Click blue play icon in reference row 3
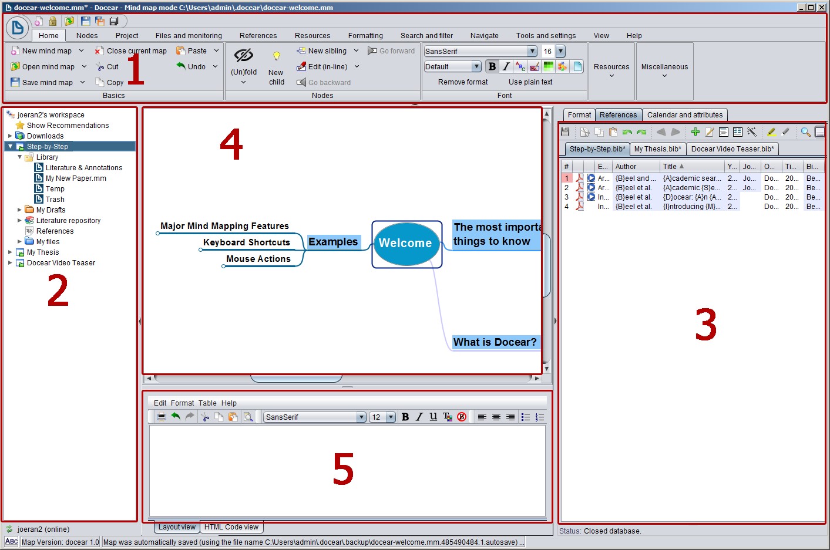 [592, 197]
